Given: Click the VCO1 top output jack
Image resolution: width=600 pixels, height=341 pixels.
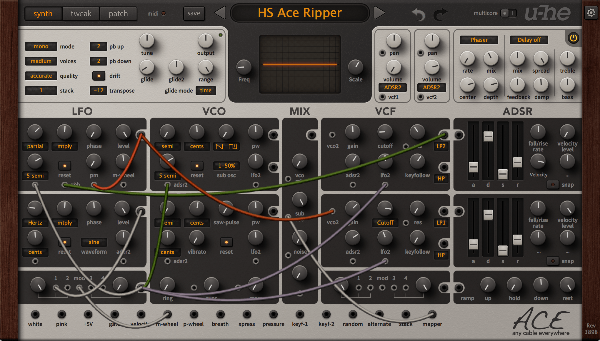Looking at the screenshot, I should point(273,135).
